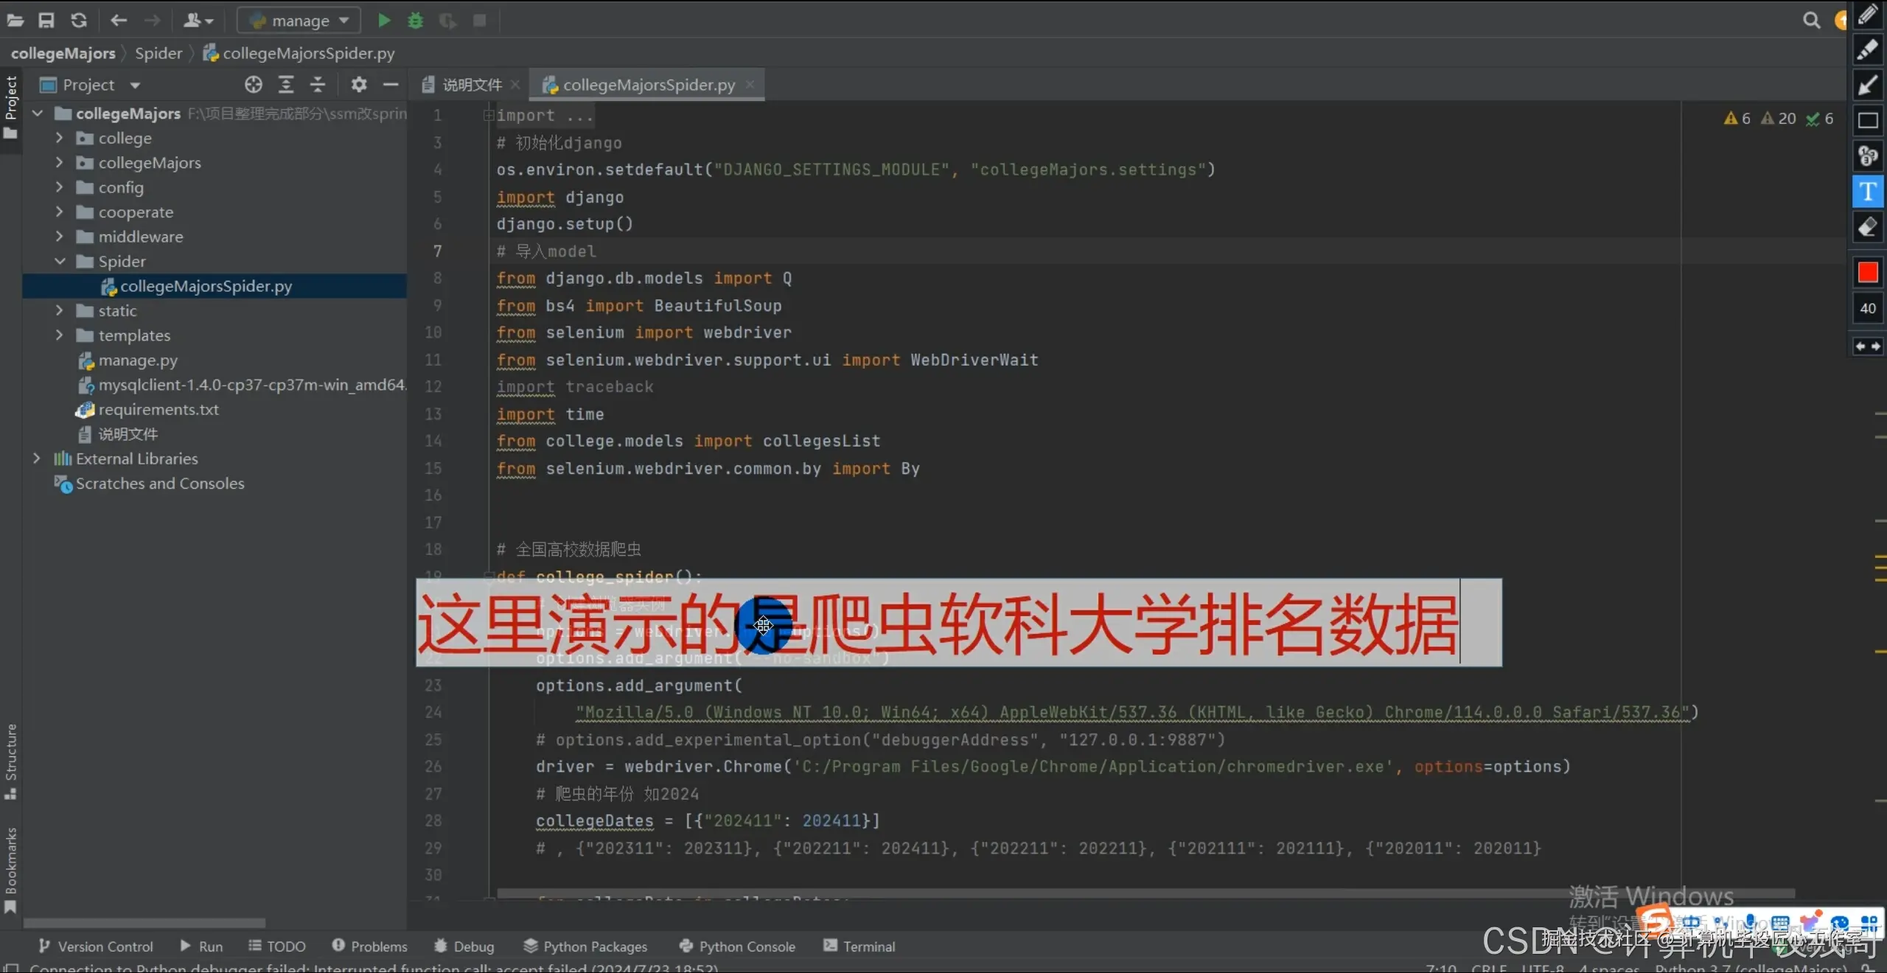Click the Stop square icon
This screenshot has height=973, width=1887.
click(480, 21)
